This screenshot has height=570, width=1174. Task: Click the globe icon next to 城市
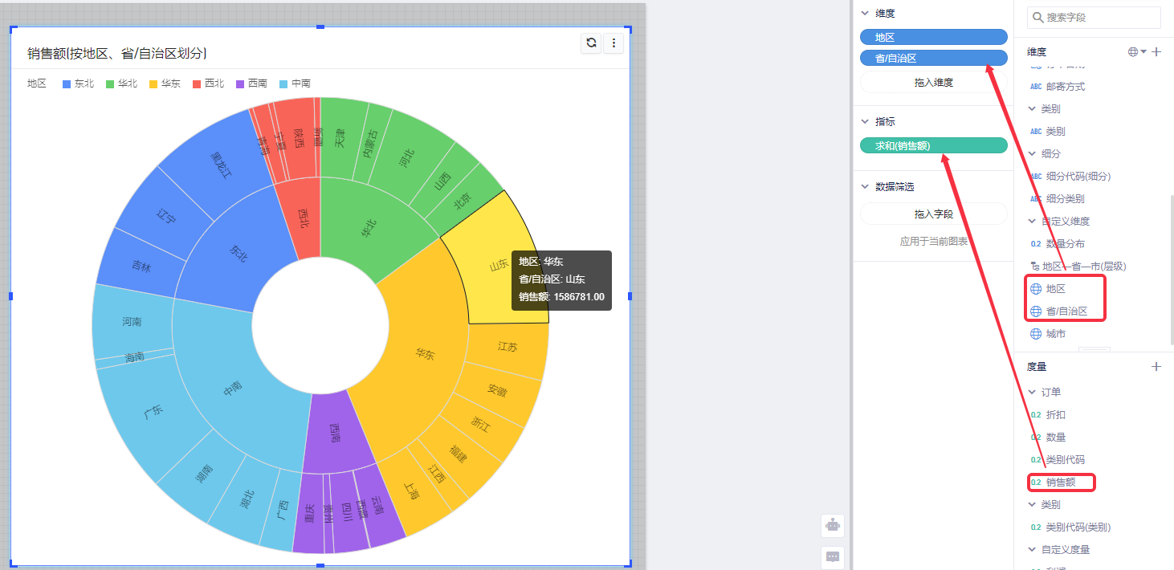click(1036, 334)
